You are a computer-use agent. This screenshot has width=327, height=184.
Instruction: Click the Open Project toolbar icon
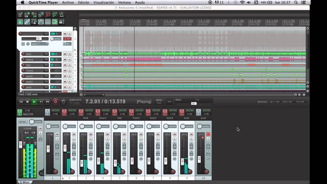pos(27,15)
